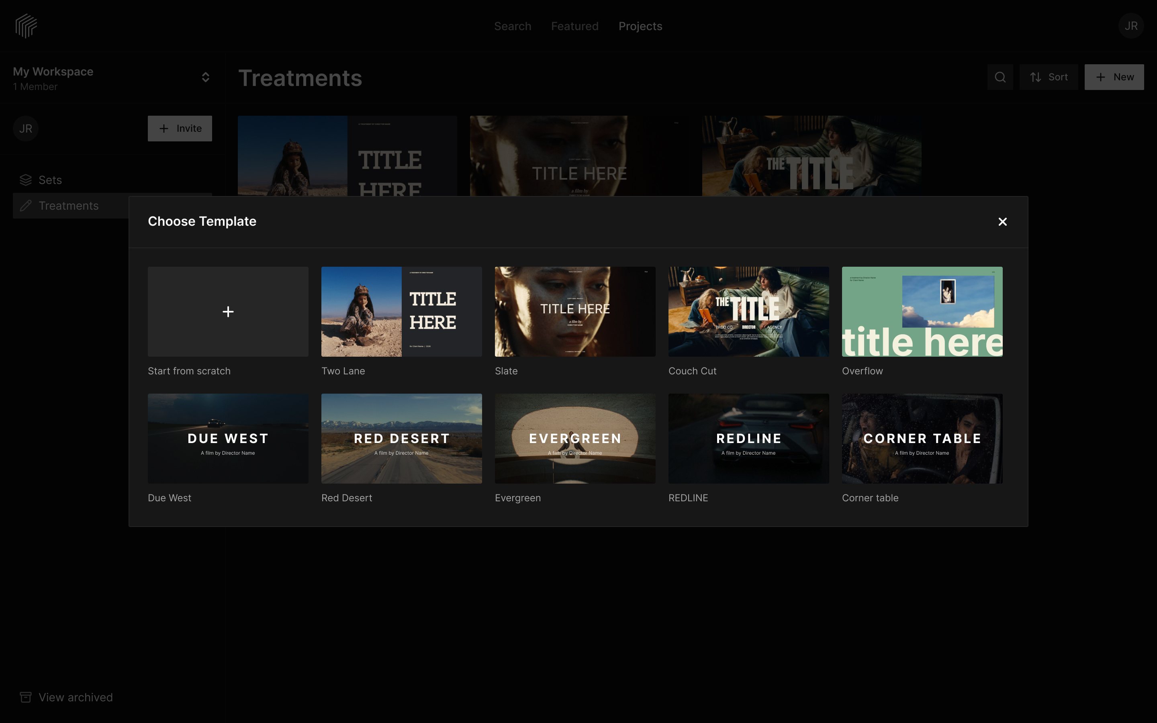Choose the Red Desert template thumbnail

pos(402,439)
